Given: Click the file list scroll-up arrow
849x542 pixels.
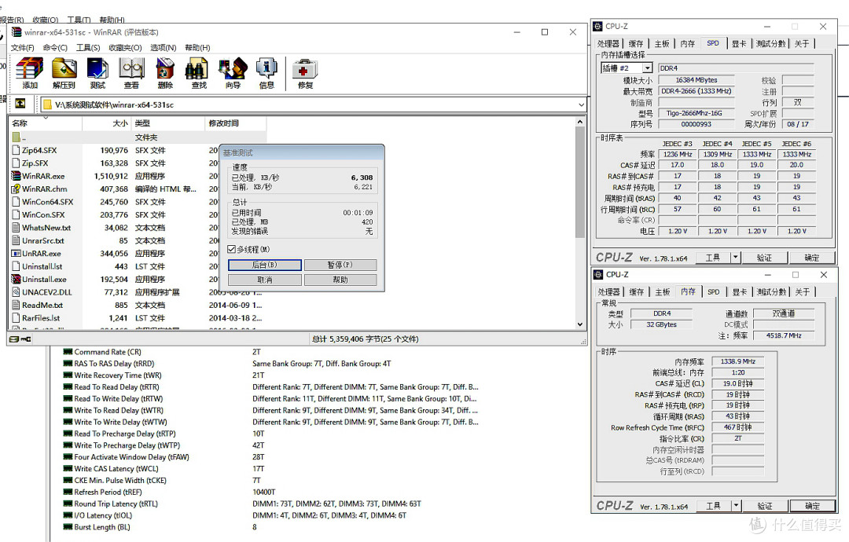Looking at the screenshot, I should 580,122.
